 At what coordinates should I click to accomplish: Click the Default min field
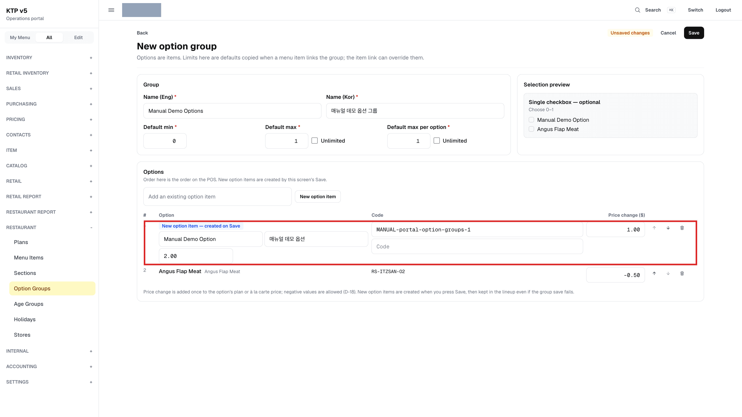click(165, 141)
